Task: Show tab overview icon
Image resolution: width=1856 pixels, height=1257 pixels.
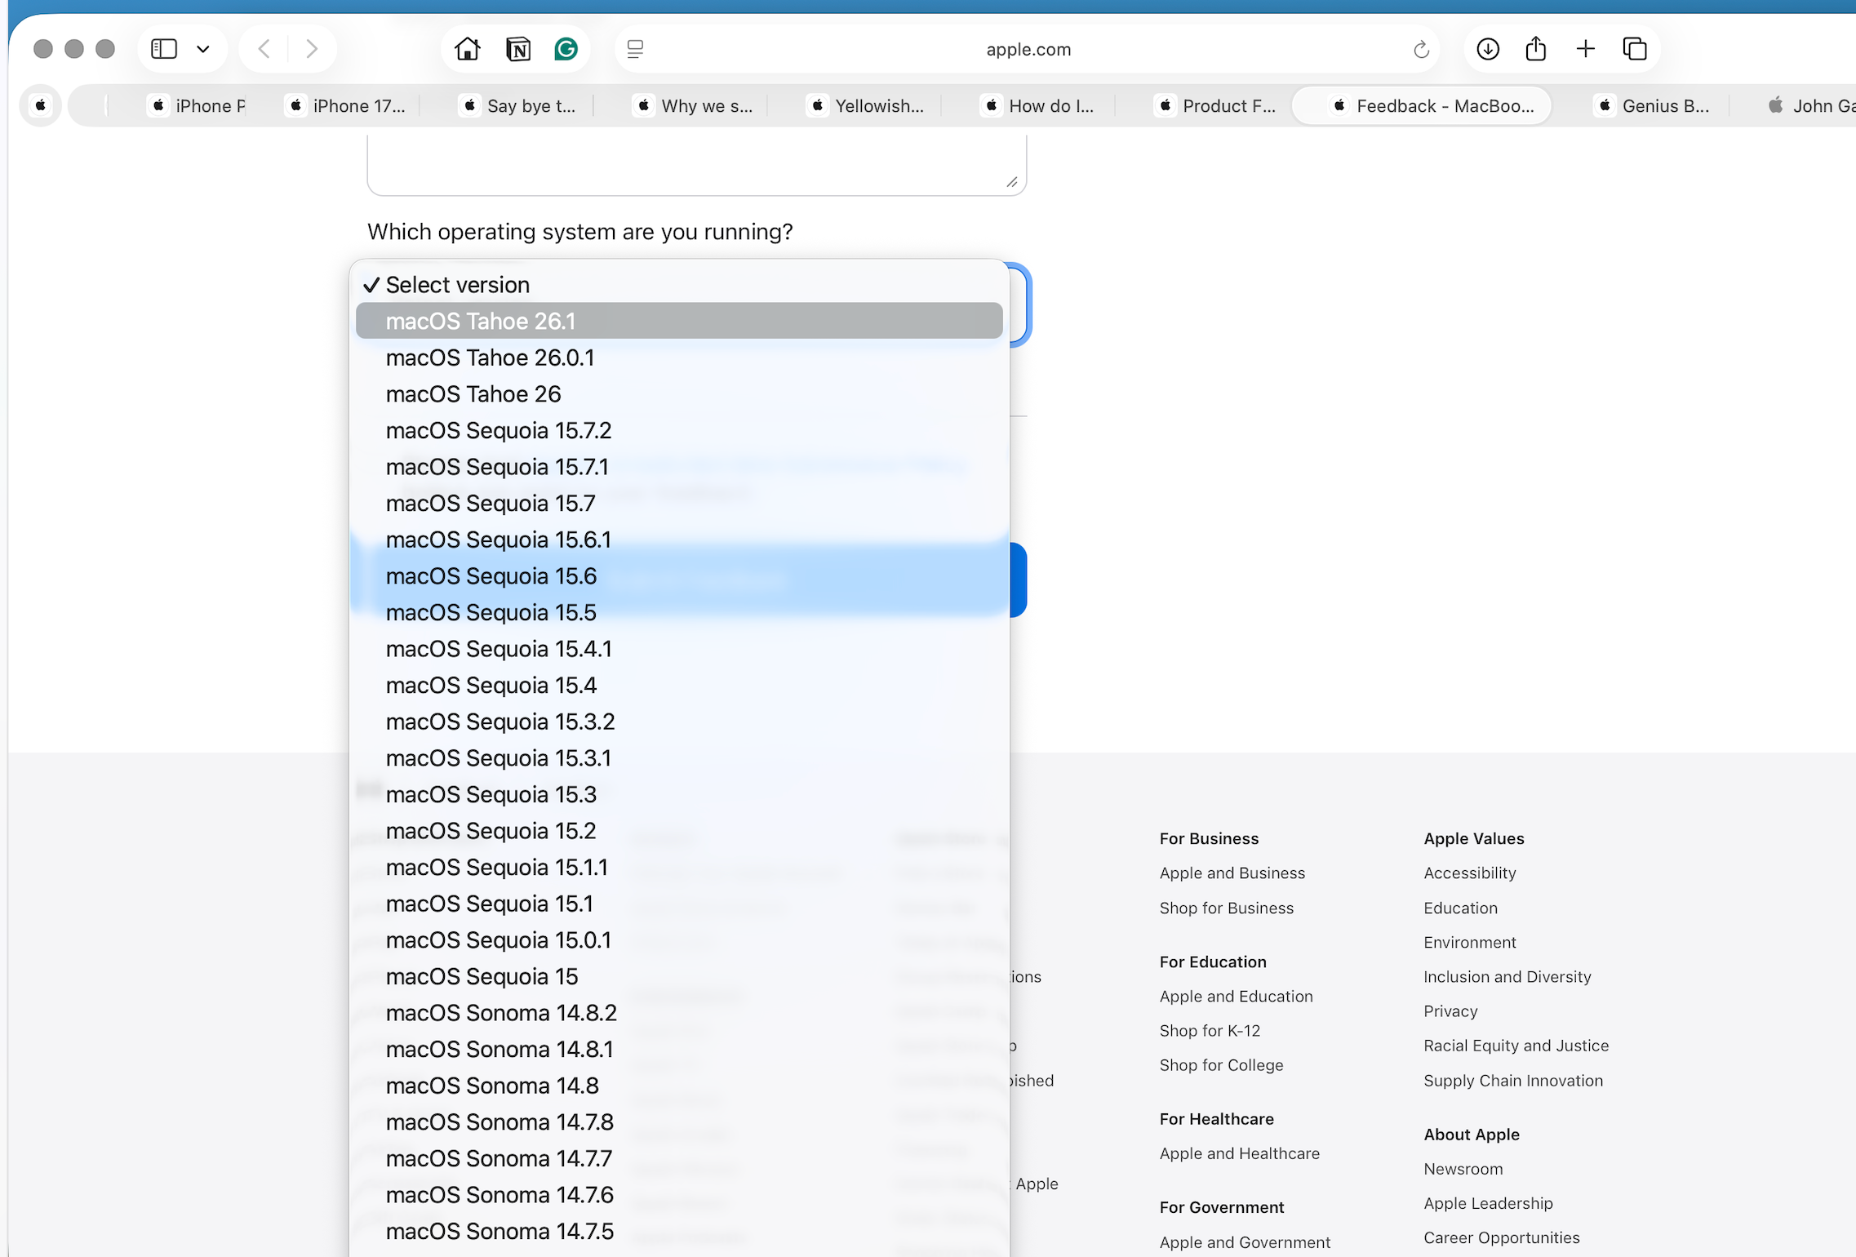Action: pyautogui.click(x=1635, y=49)
